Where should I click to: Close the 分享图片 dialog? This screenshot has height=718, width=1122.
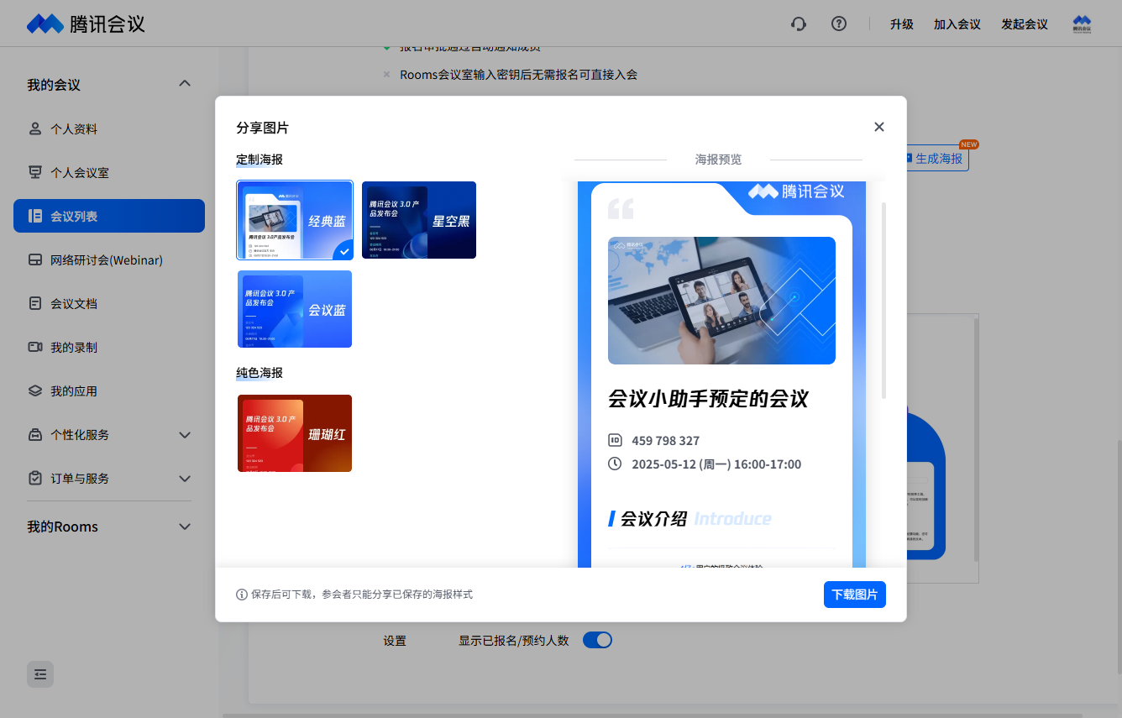click(879, 127)
